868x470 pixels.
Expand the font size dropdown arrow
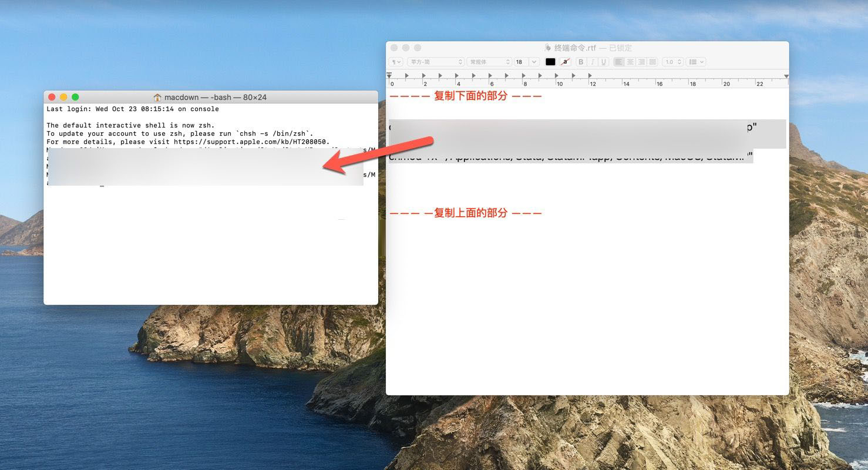[x=534, y=62]
